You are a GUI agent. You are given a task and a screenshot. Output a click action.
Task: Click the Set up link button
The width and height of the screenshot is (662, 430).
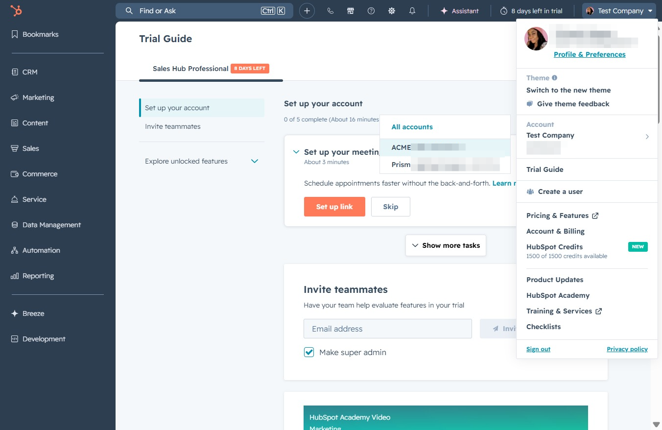pyautogui.click(x=334, y=207)
